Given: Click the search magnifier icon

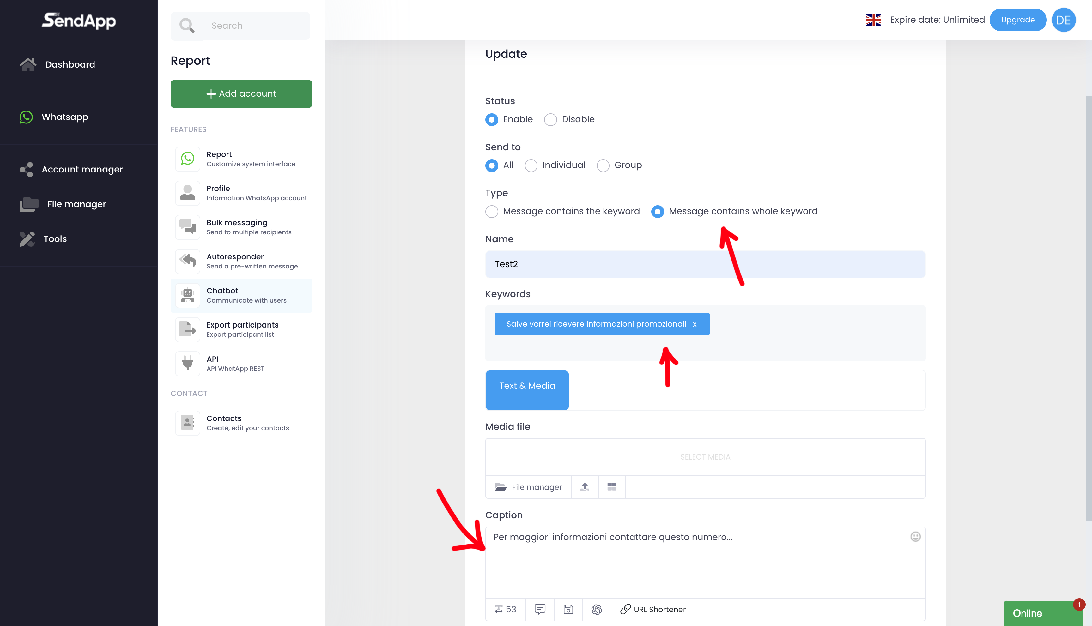Looking at the screenshot, I should [187, 26].
